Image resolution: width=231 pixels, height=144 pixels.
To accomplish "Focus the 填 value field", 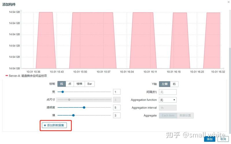I will coord(117,115).
